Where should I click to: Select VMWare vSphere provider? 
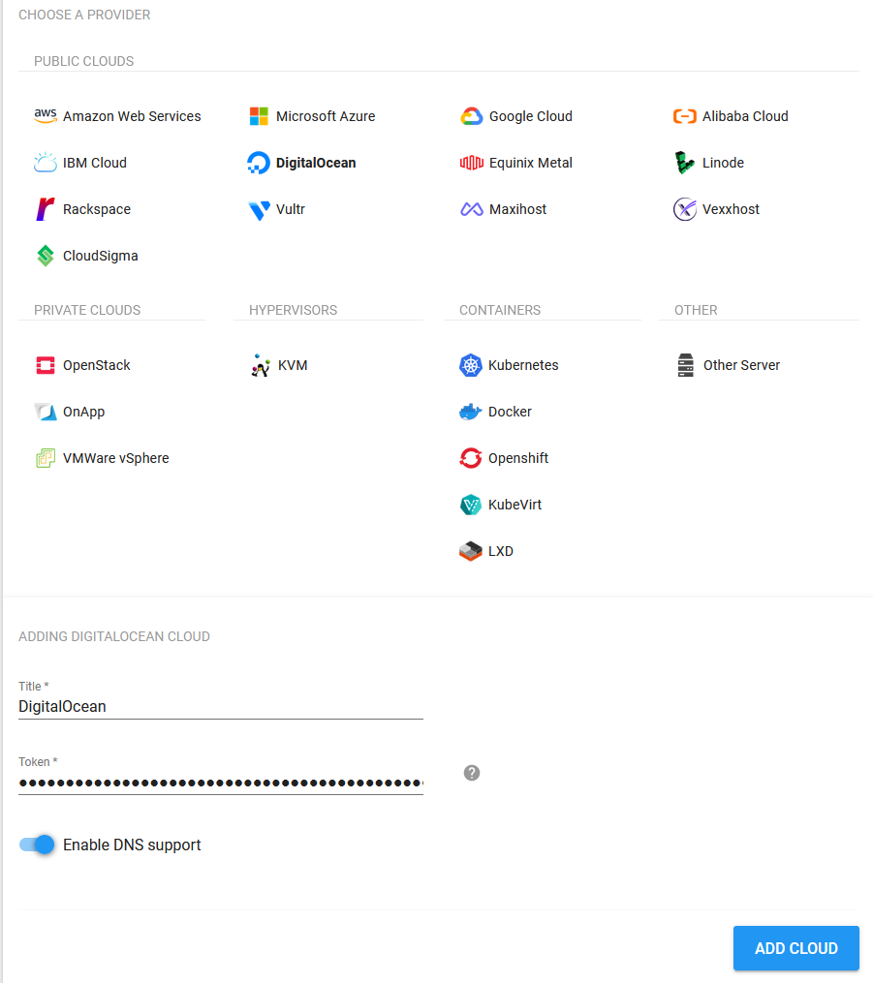tap(103, 458)
